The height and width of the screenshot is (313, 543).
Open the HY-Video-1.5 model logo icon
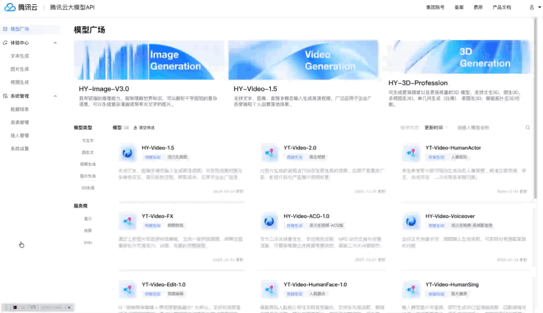[x=127, y=153]
